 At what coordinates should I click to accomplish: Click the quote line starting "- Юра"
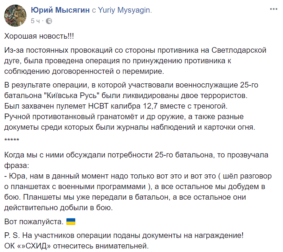138,176
